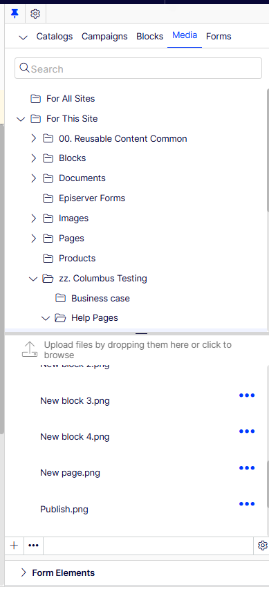Image resolution: width=269 pixels, height=596 pixels.
Task: Click the upload files tray icon
Action: click(x=30, y=349)
